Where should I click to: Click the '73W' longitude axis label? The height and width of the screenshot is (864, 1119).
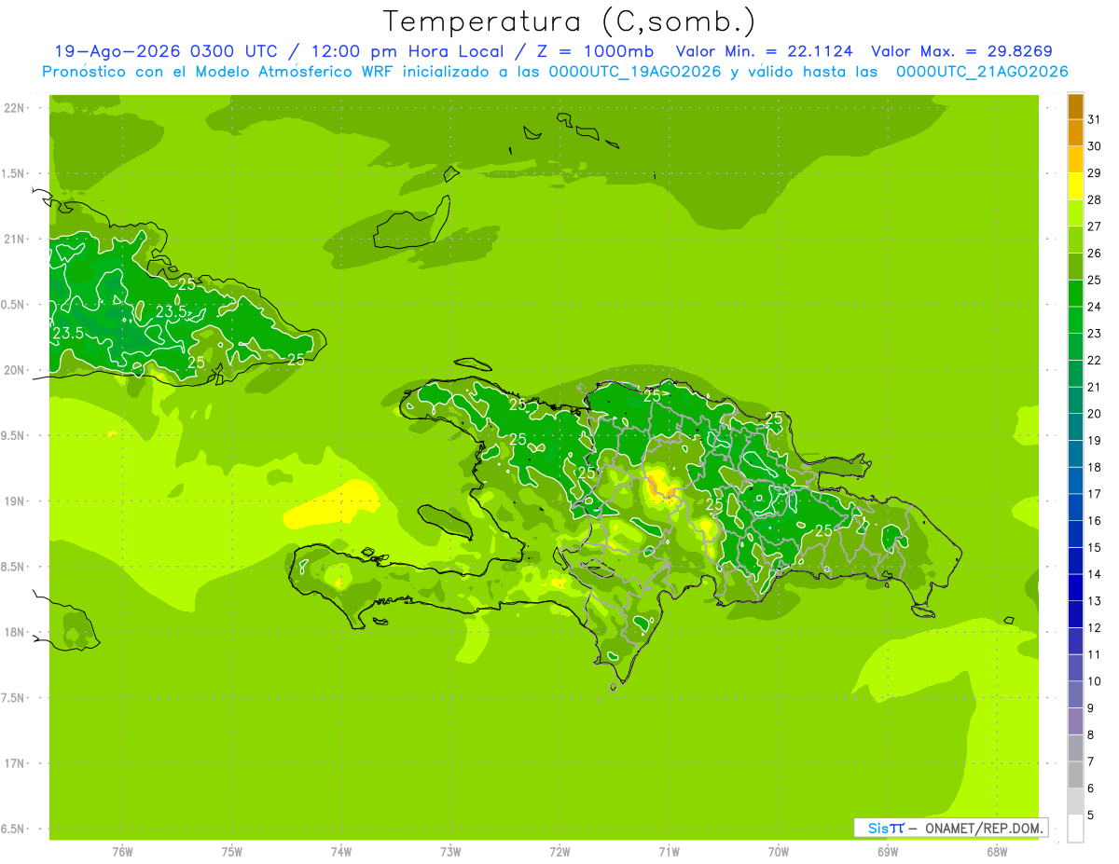click(450, 852)
